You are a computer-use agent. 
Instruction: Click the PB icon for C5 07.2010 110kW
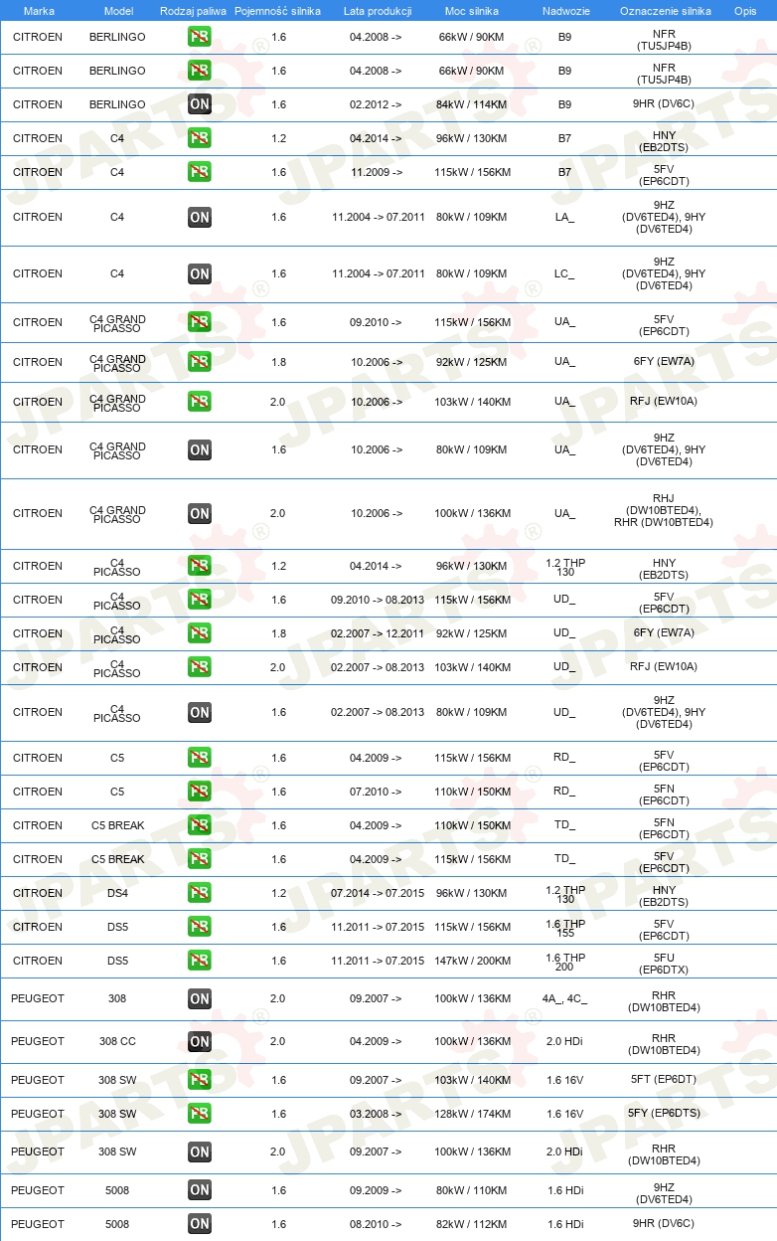pyautogui.click(x=199, y=792)
